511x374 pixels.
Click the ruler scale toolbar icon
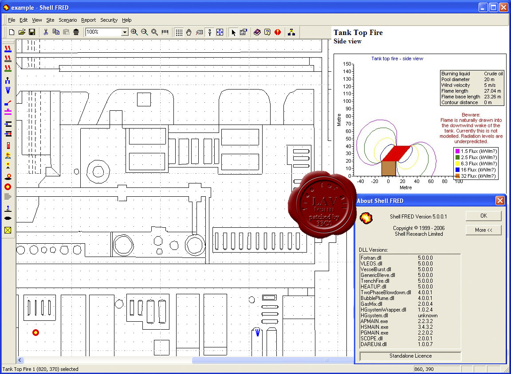pyautogui.click(x=165, y=32)
